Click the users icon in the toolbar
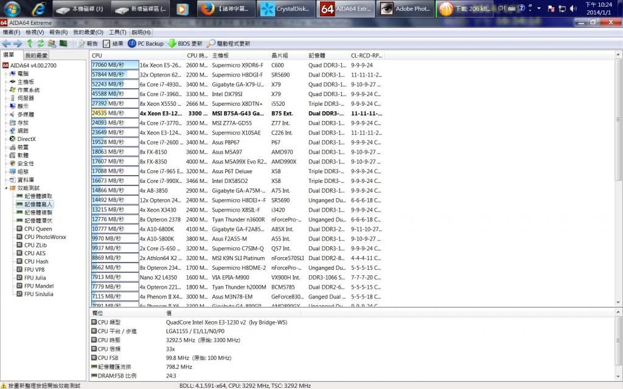Image resolution: width=623 pixels, height=389 pixels. [x=52, y=44]
